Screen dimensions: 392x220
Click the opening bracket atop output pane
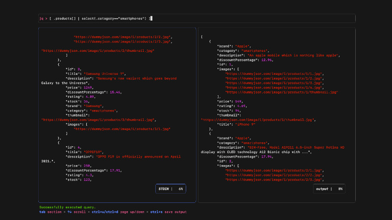click(x=202, y=37)
